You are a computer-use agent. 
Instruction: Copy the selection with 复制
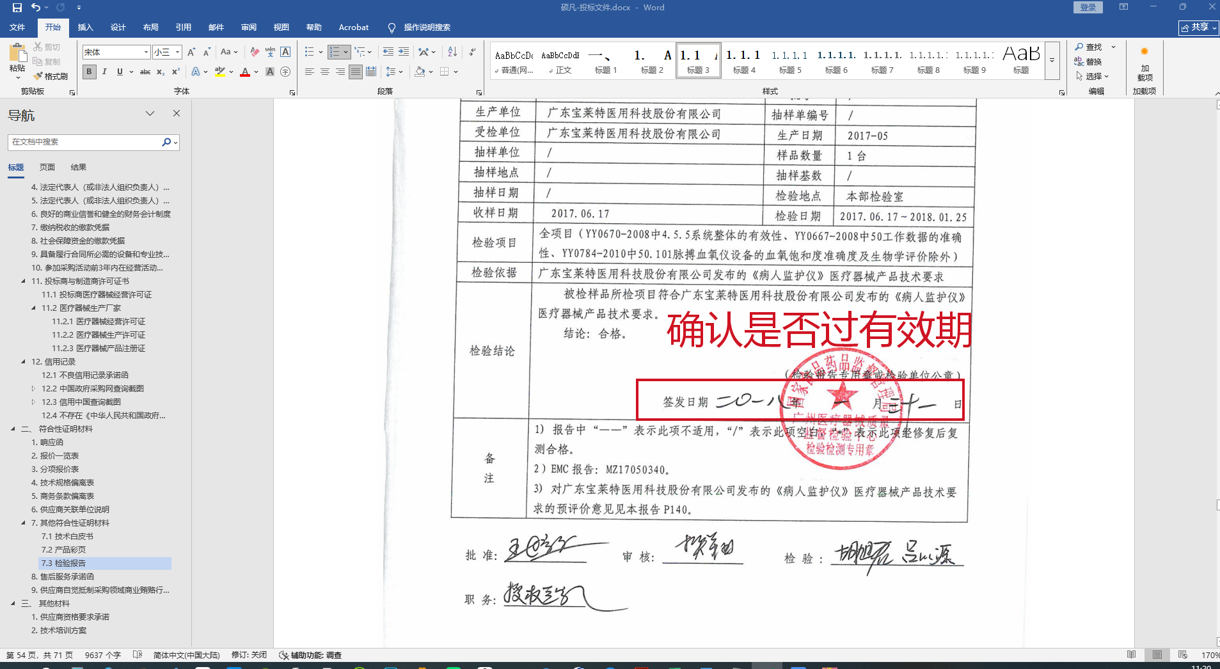click(47, 61)
